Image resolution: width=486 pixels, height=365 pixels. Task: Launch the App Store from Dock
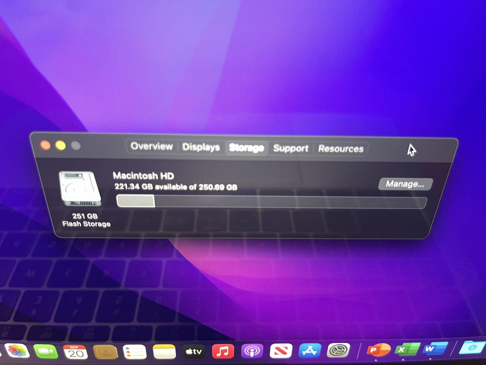[309, 351]
